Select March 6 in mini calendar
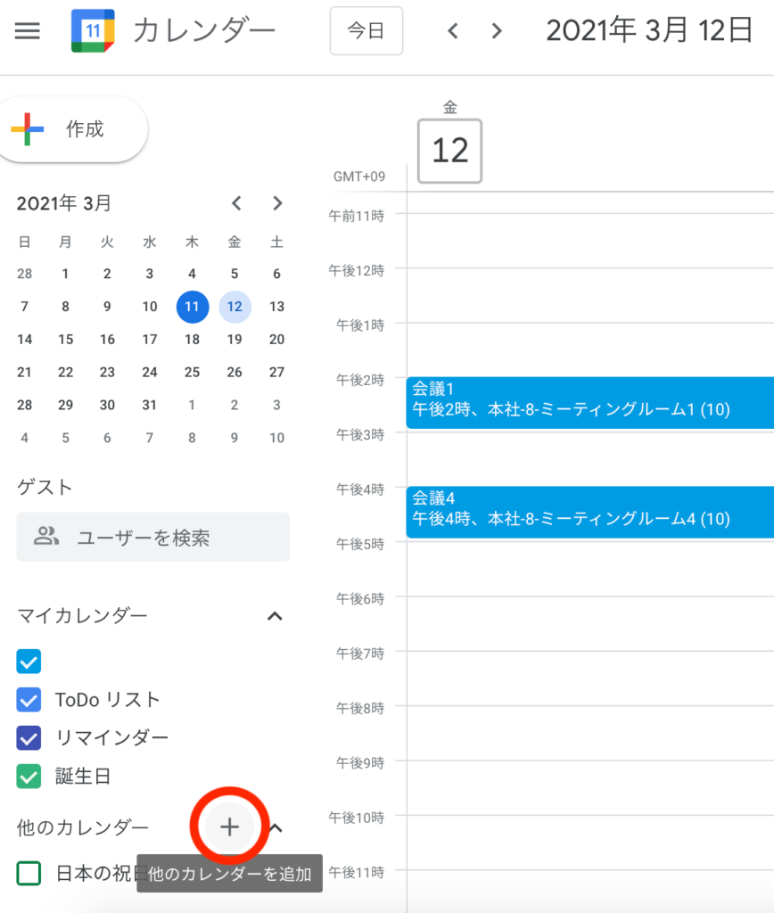 pyautogui.click(x=276, y=274)
